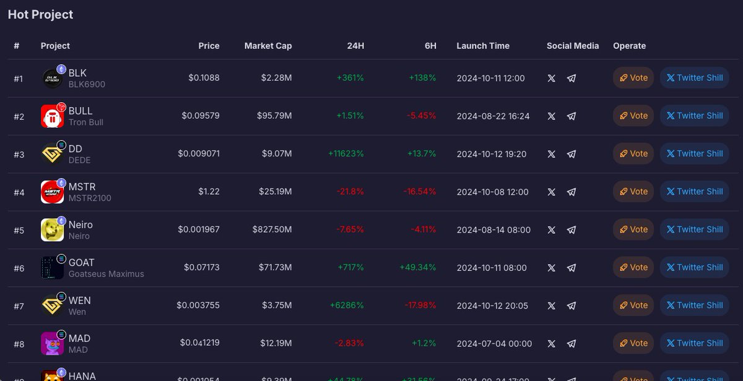This screenshot has height=381, width=743.
Task: Click the Price column header
Action: pyautogui.click(x=209, y=46)
